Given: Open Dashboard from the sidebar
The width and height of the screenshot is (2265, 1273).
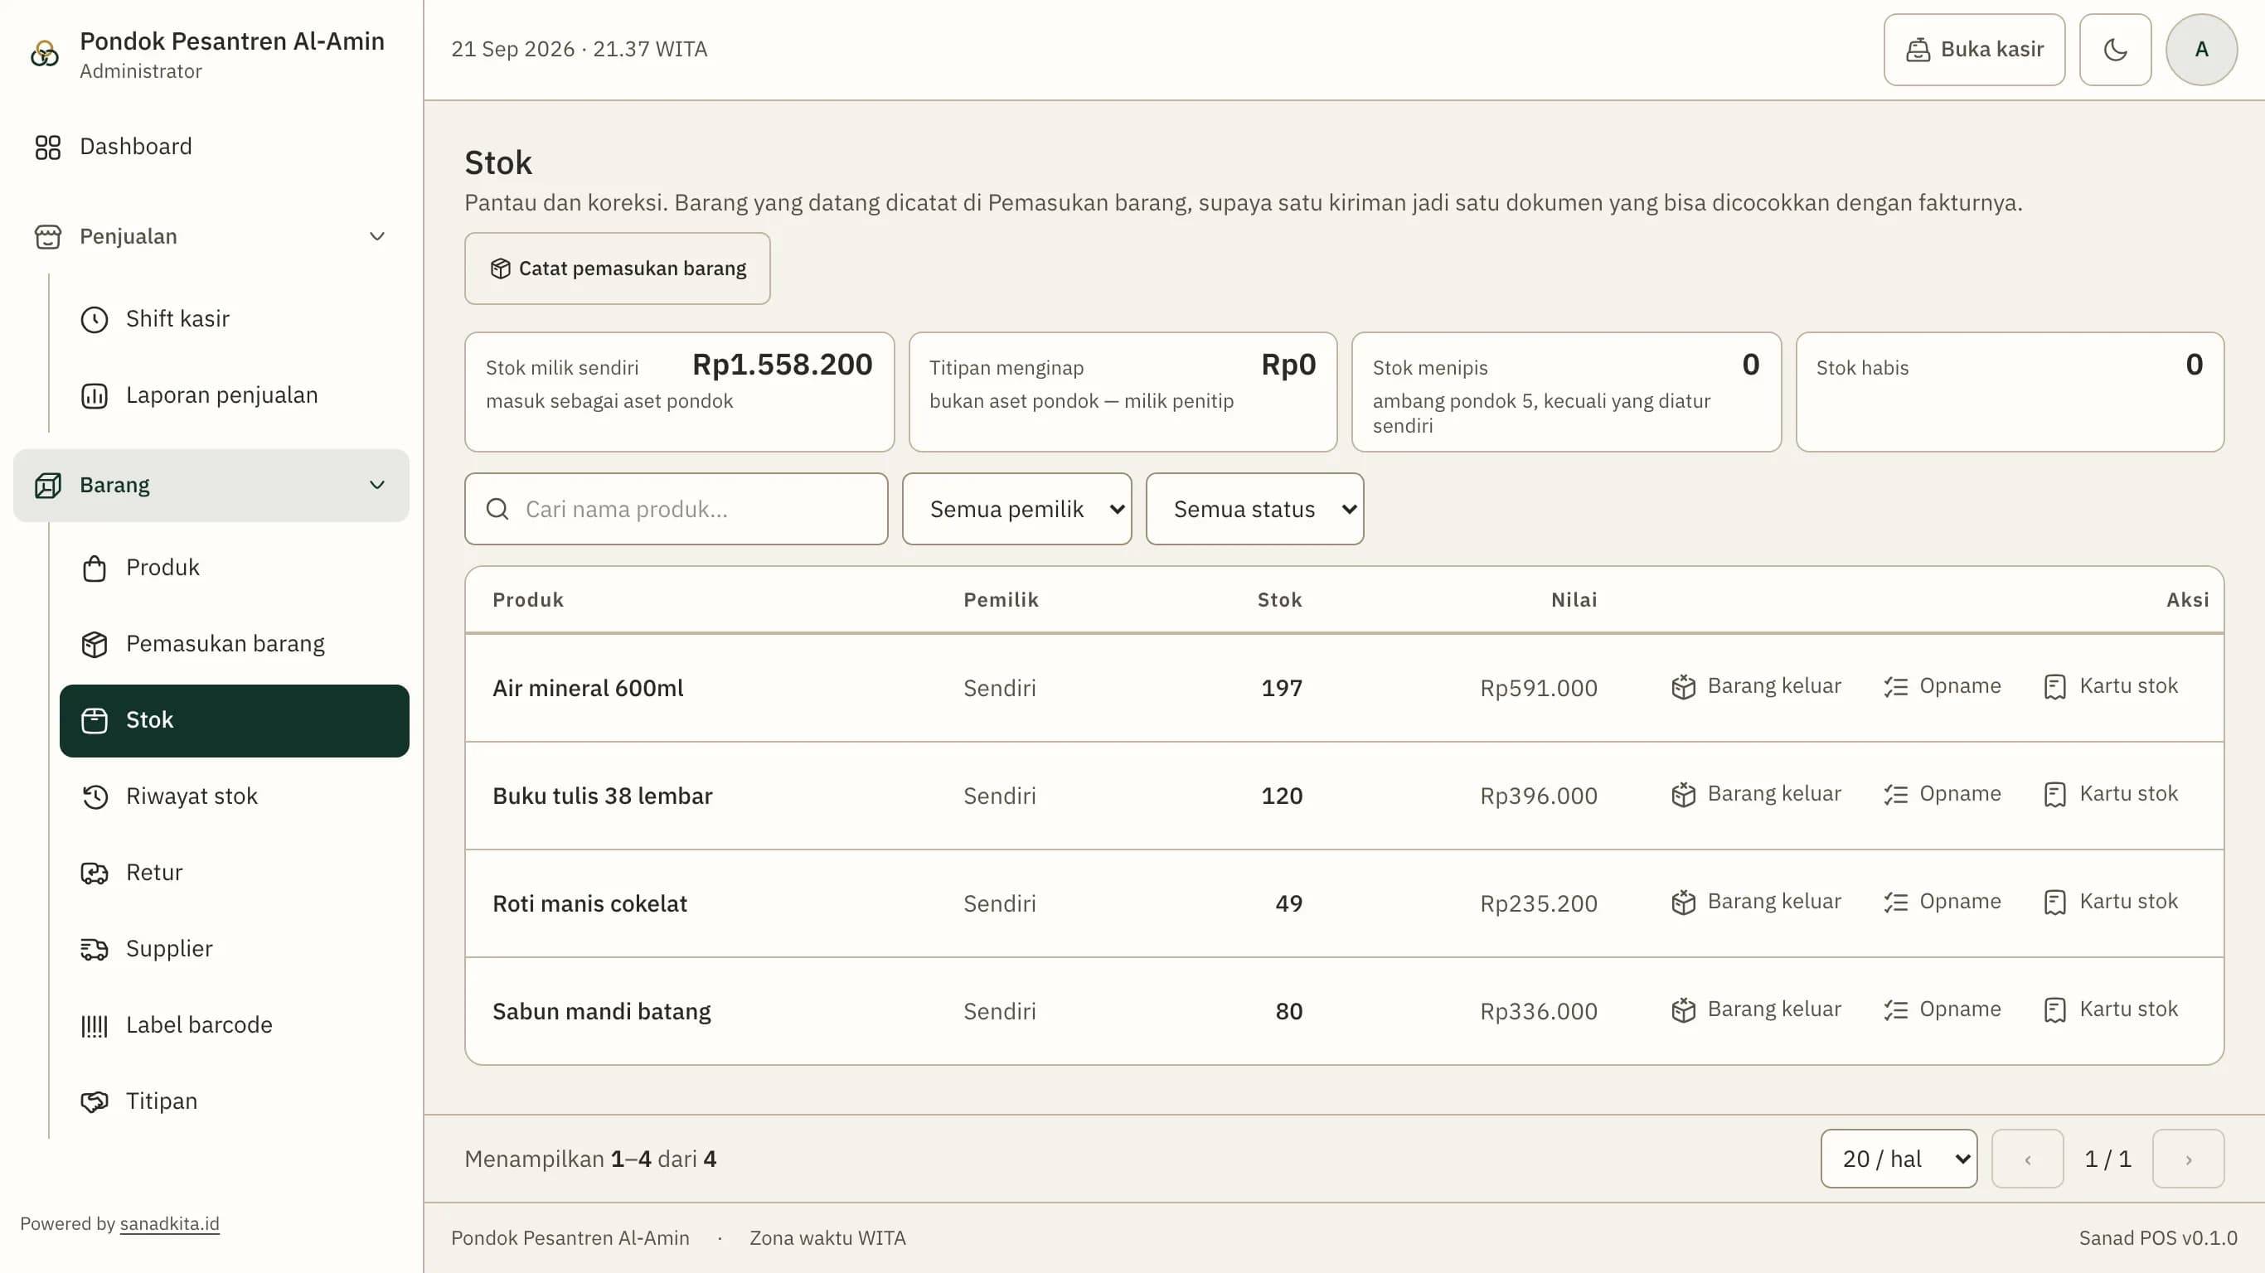Looking at the screenshot, I should tap(211, 147).
